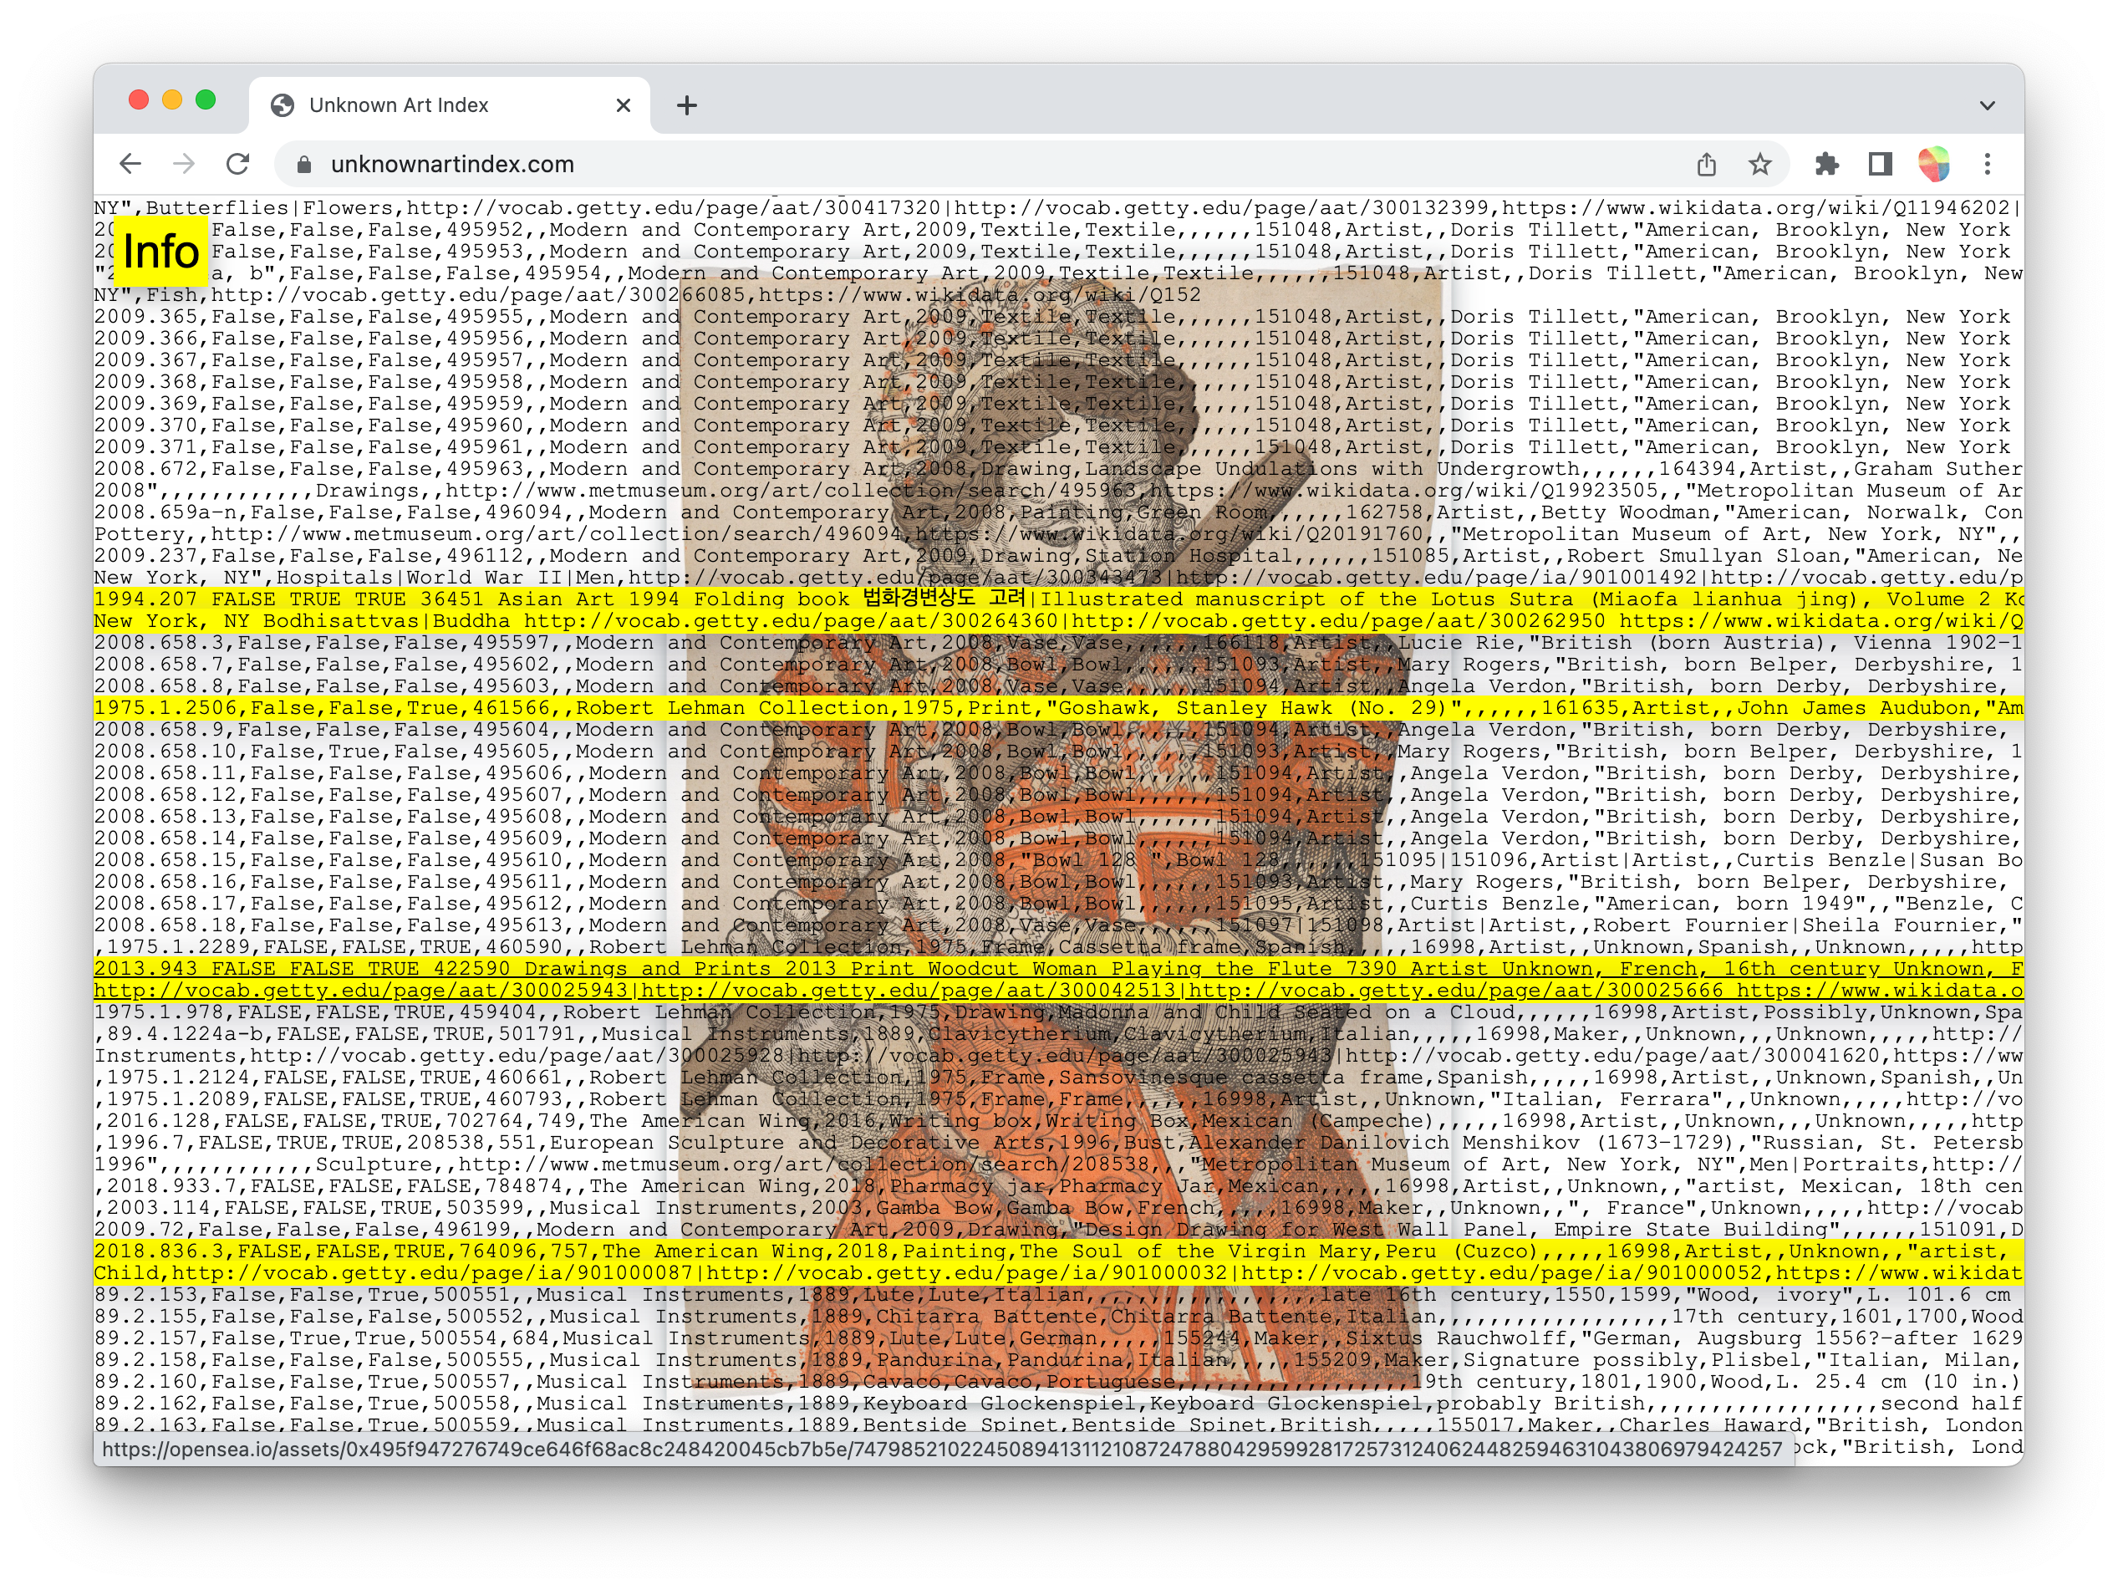
Task: Click row 2008.672 Landscape Undulations with Undergrowth
Action: (x=1058, y=479)
